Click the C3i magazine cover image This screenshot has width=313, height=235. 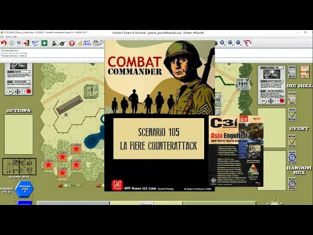pyautogui.click(x=236, y=151)
